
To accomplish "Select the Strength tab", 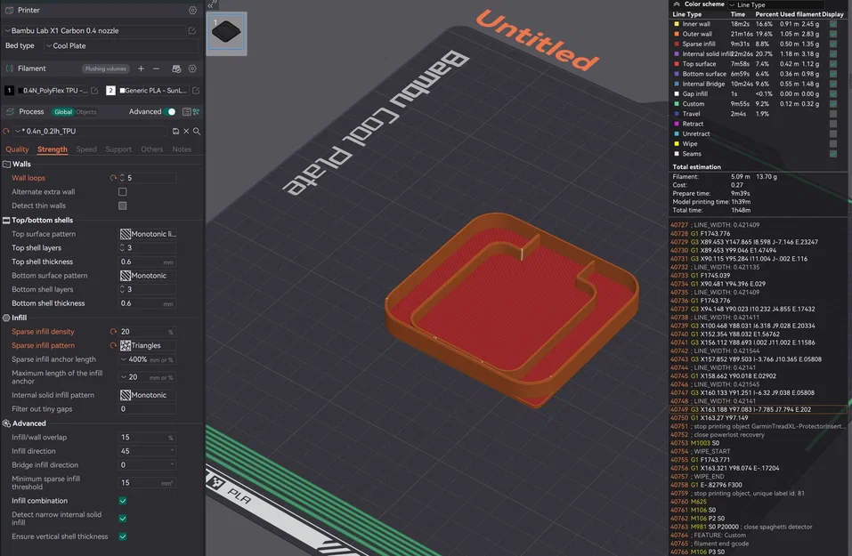I will coord(53,149).
